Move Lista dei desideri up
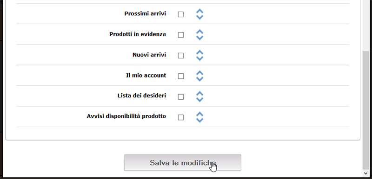The width and height of the screenshot is (372, 179). pyautogui.click(x=200, y=94)
